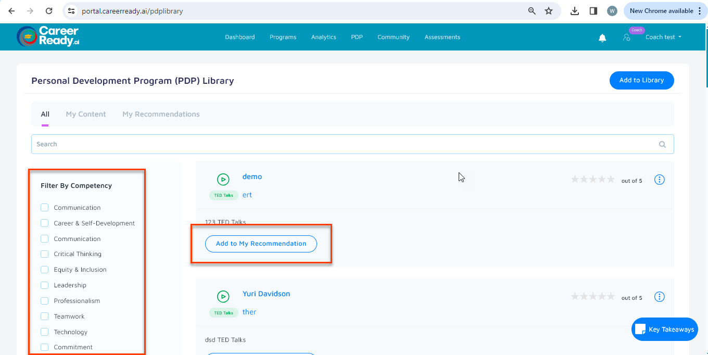The width and height of the screenshot is (708, 355).
Task: Click the notification bell icon
Action: pos(602,37)
